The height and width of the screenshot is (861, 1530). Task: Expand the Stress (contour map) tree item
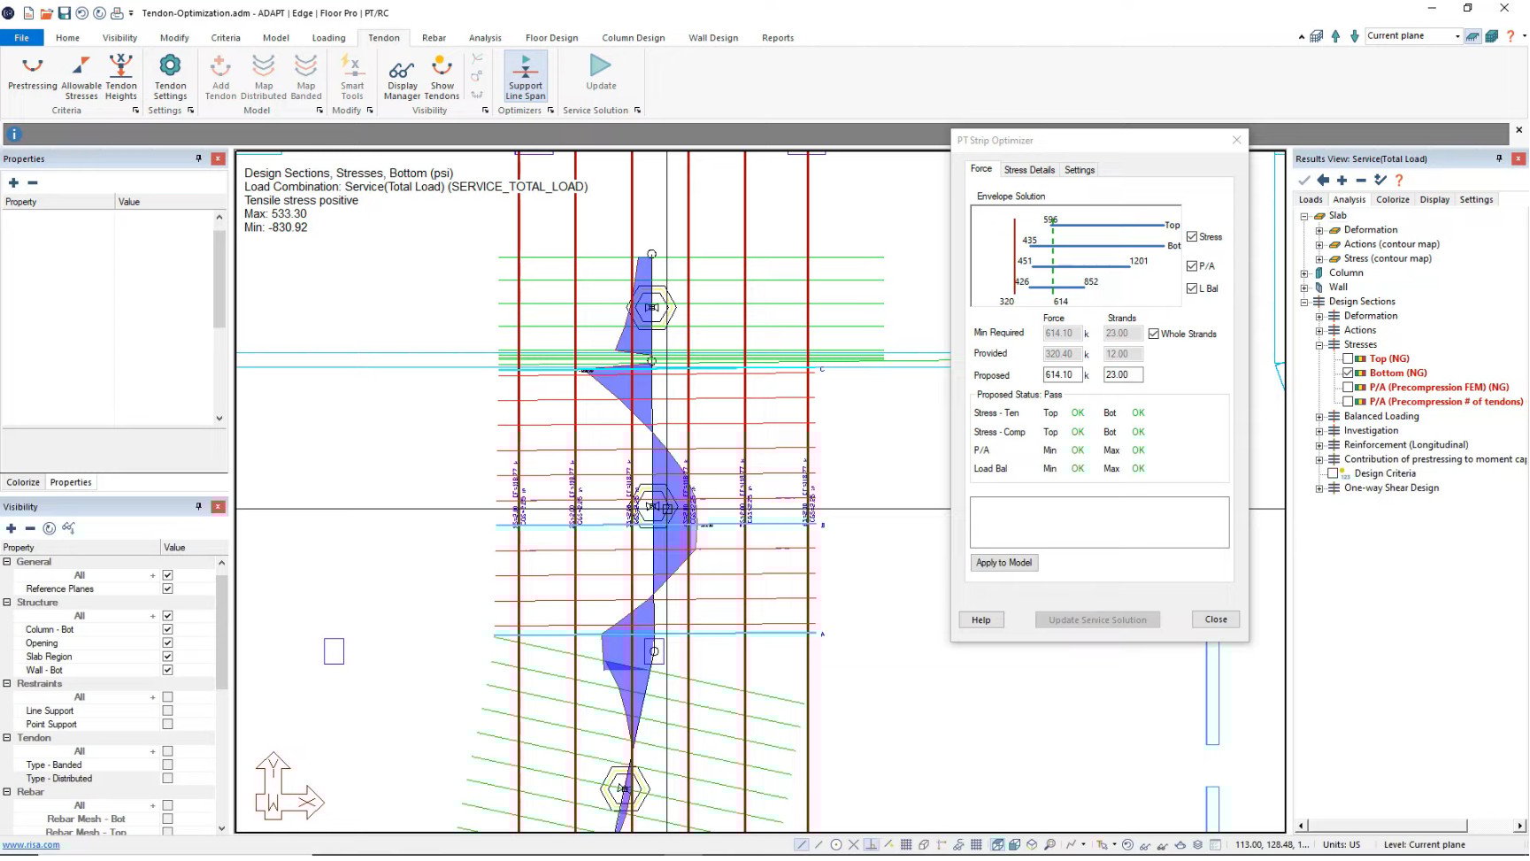coord(1319,258)
